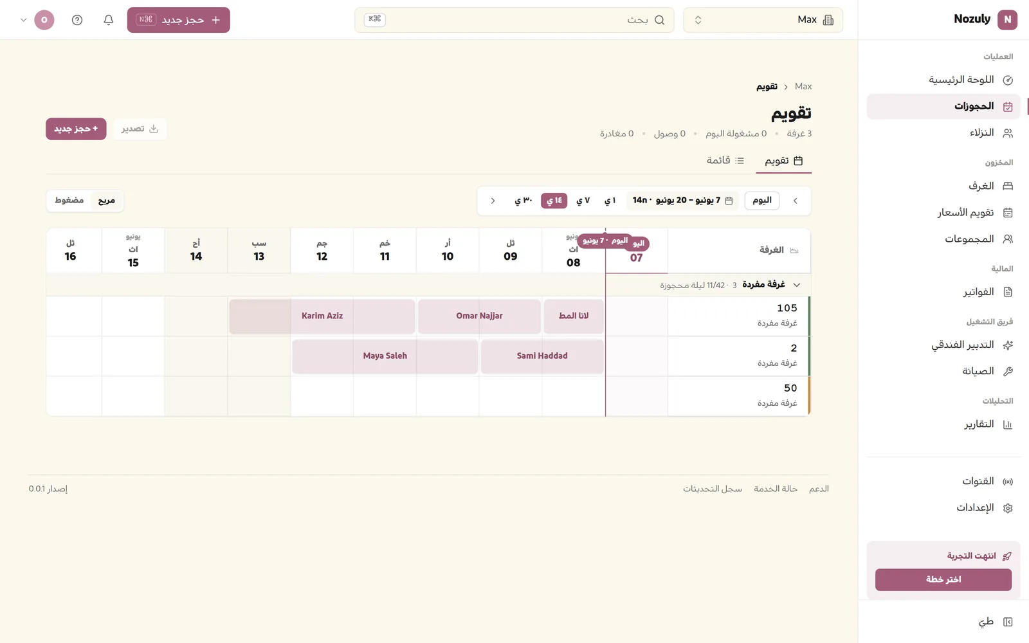This screenshot has width=1029, height=643.
Task: Open التقارير in sidebar
Action: (x=943, y=424)
